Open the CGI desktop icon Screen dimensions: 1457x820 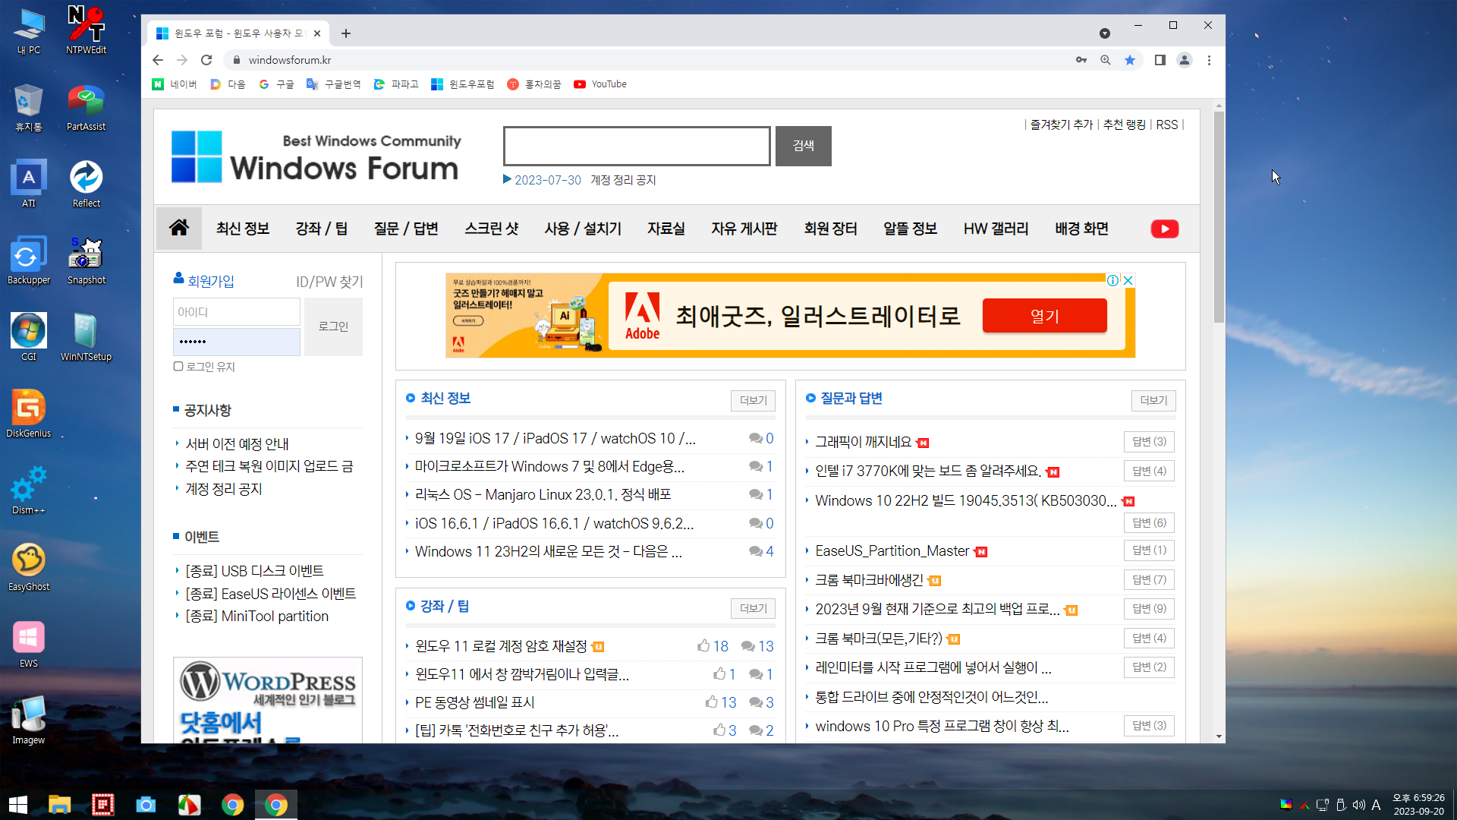coord(29,337)
